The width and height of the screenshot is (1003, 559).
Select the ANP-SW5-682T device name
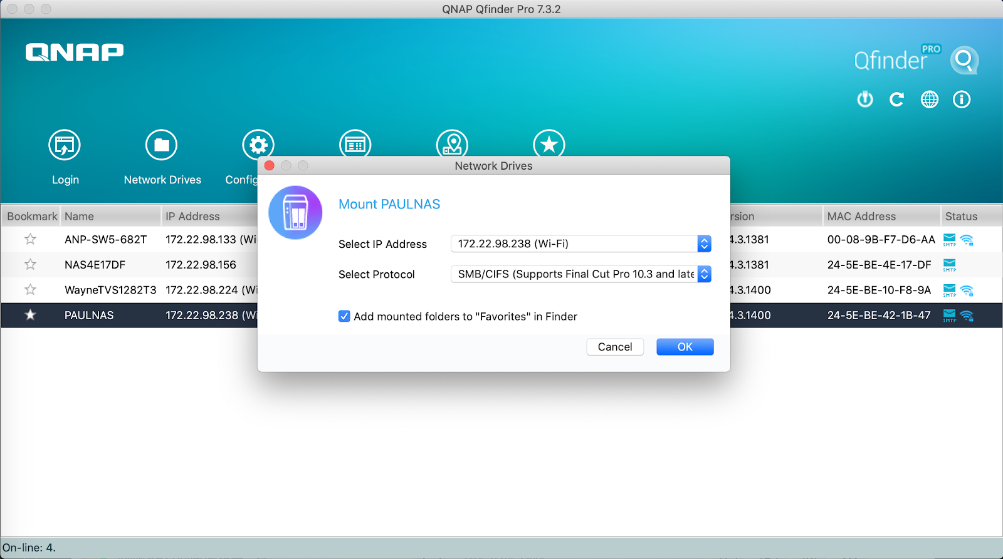(x=105, y=239)
